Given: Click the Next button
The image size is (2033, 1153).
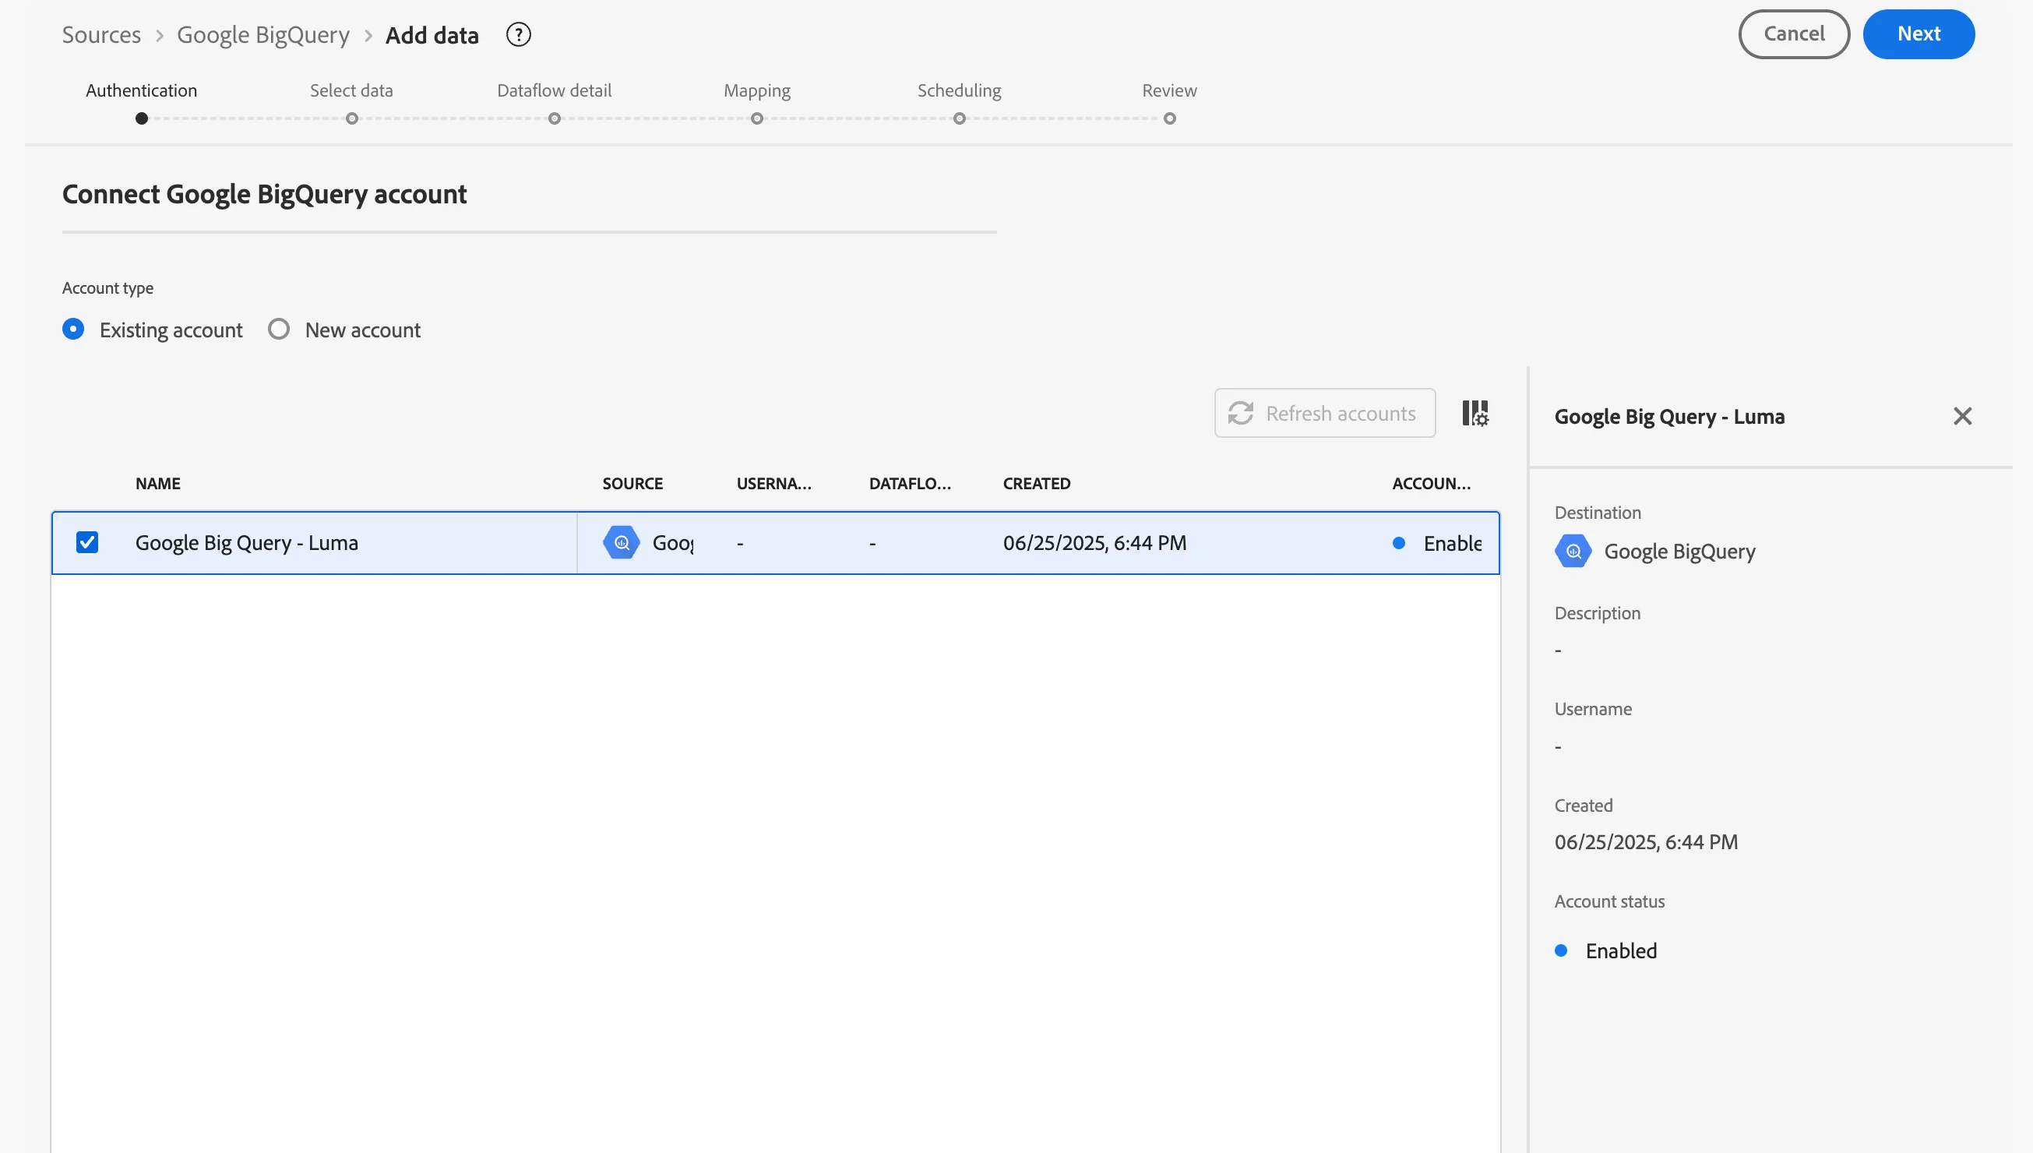Looking at the screenshot, I should pos(1918,34).
